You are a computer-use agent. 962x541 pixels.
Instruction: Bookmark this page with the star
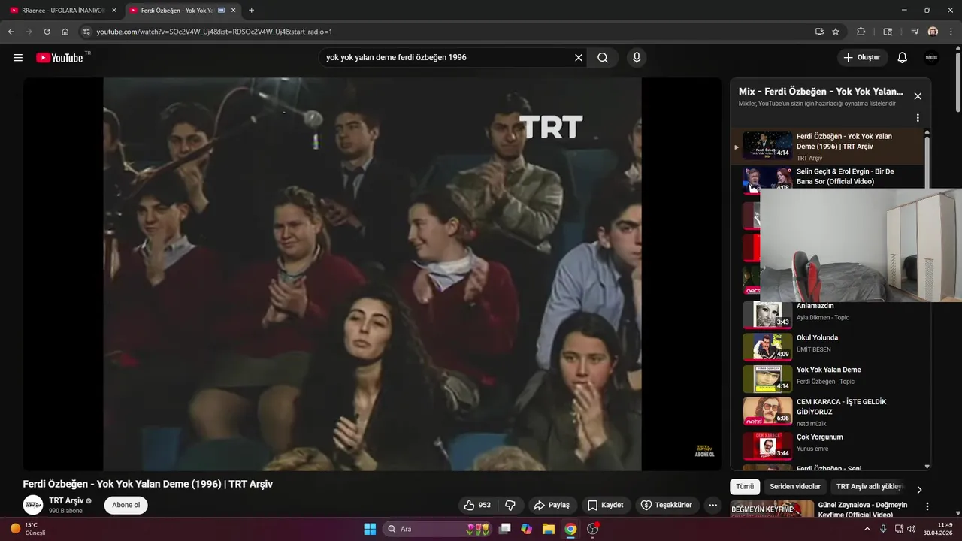pyautogui.click(x=836, y=32)
